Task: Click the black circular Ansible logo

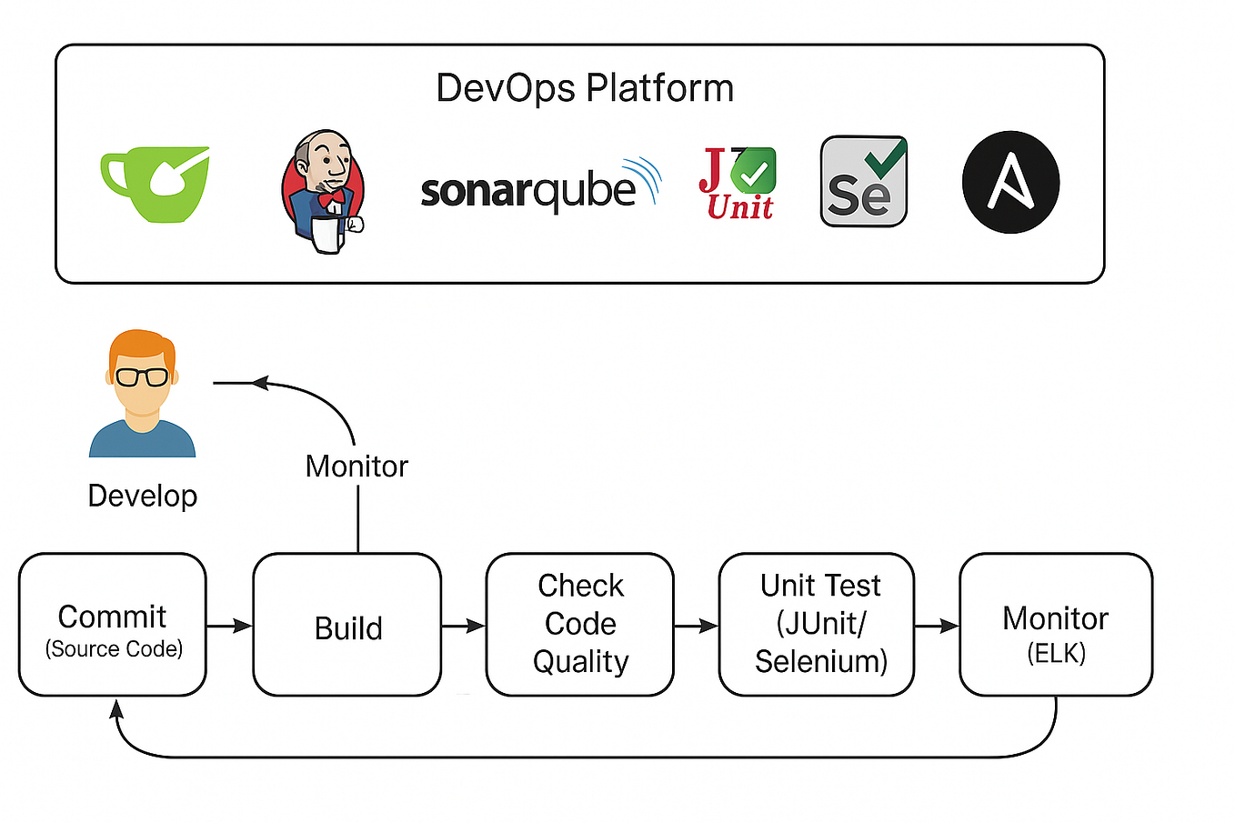Action: (1010, 181)
